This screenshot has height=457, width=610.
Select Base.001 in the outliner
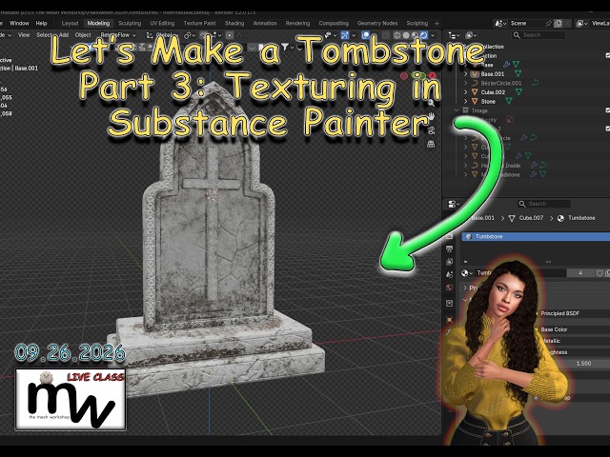coord(492,74)
